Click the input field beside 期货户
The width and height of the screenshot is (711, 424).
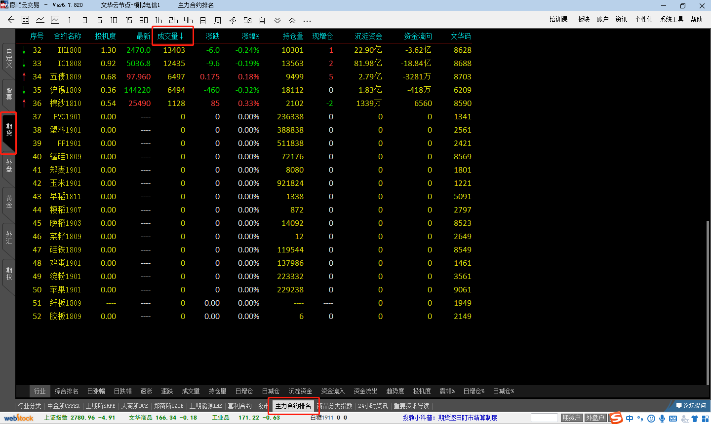[544, 418]
